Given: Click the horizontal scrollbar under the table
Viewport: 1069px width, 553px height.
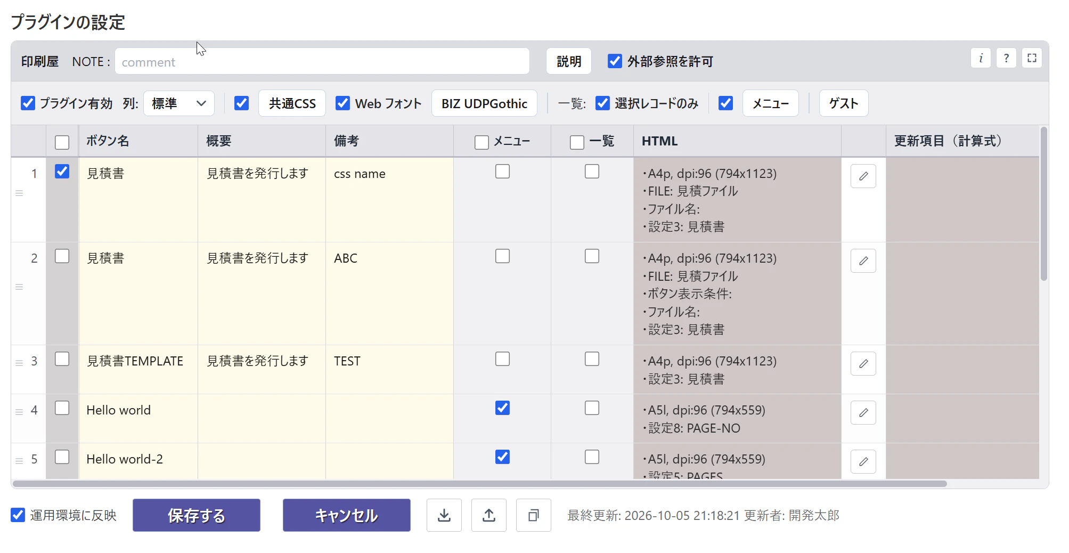Looking at the screenshot, I should [479, 484].
